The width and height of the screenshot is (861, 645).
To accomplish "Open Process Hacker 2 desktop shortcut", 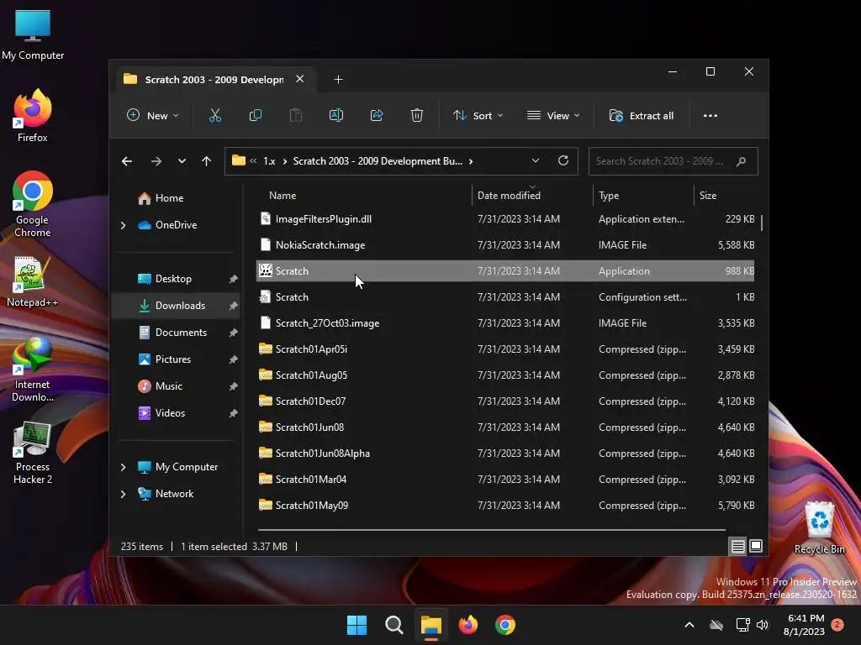I will coord(33,453).
